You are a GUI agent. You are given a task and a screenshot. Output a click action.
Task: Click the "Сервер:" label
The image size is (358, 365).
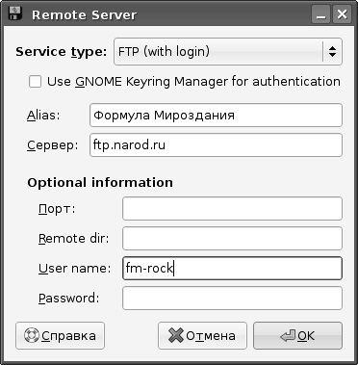pos(52,145)
